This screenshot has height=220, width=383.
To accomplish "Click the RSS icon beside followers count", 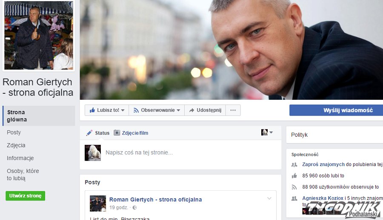I will coord(294,187).
